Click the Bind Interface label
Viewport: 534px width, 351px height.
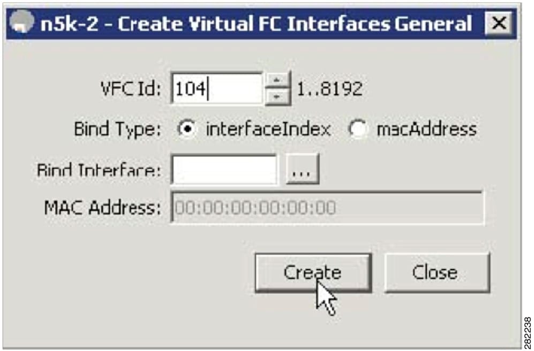tap(99, 170)
